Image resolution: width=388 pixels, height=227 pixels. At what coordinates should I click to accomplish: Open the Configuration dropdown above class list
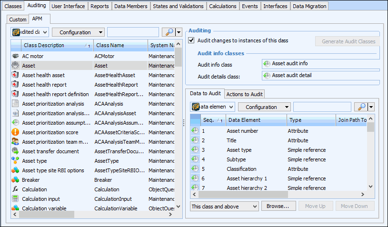78,32
